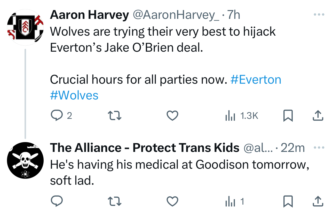Retweet Aaron Harvey's Wolves post
Image resolution: width=333 pixels, height=217 pixels.
coord(114,116)
